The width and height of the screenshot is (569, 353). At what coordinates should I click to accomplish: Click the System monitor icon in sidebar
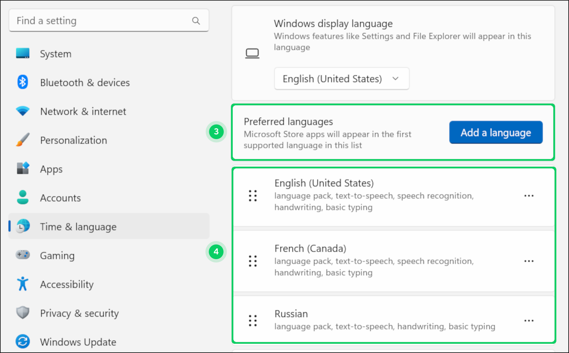click(x=23, y=53)
